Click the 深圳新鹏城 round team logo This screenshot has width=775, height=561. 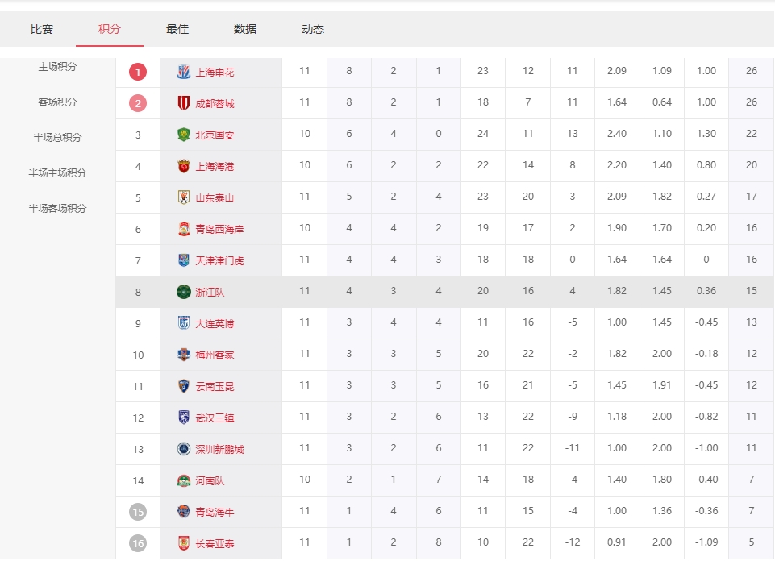coord(184,449)
